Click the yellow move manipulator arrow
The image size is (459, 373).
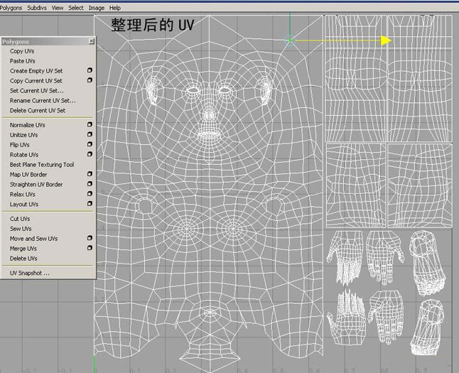pos(386,40)
